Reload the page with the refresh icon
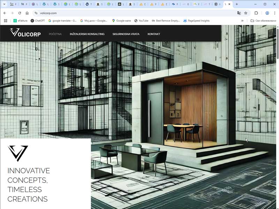Image resolution: width=279 pixels, height=209 pixels. (x=20, y=13)
